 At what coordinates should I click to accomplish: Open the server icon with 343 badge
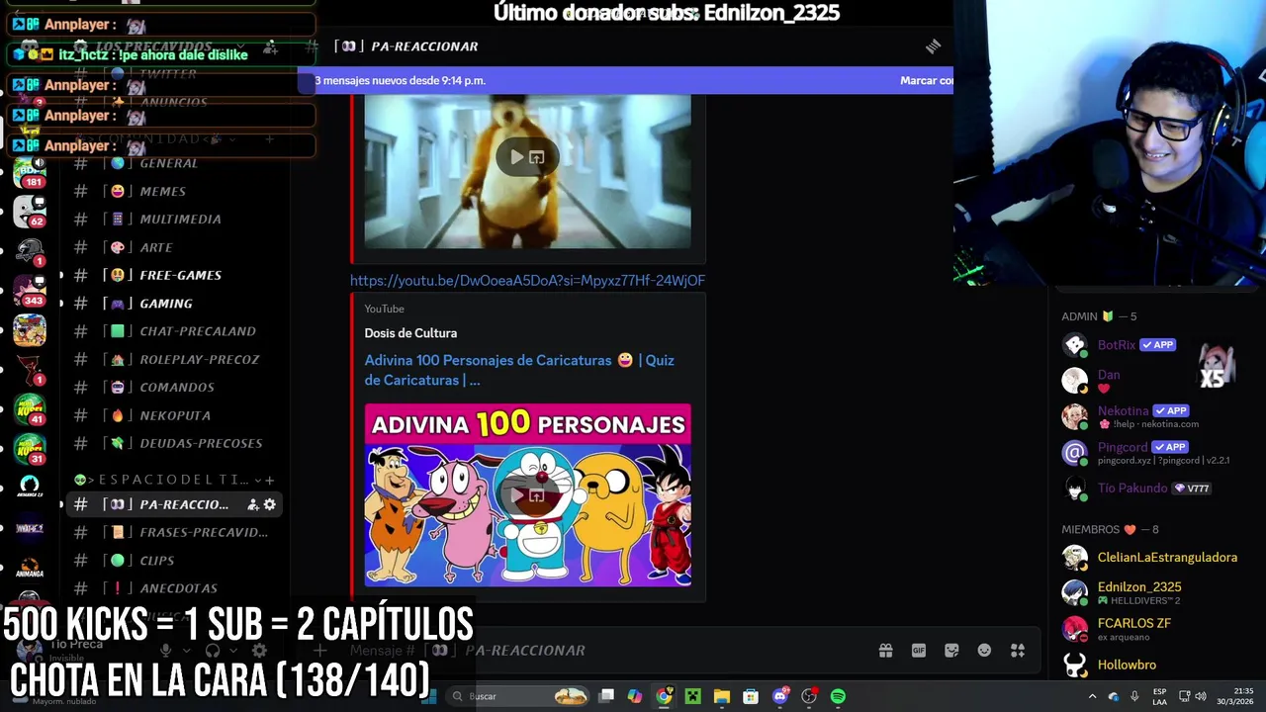[30, 290]
